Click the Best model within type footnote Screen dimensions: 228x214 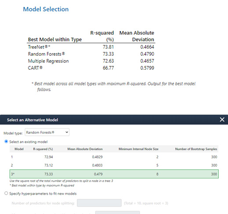(x=42, y=185)
